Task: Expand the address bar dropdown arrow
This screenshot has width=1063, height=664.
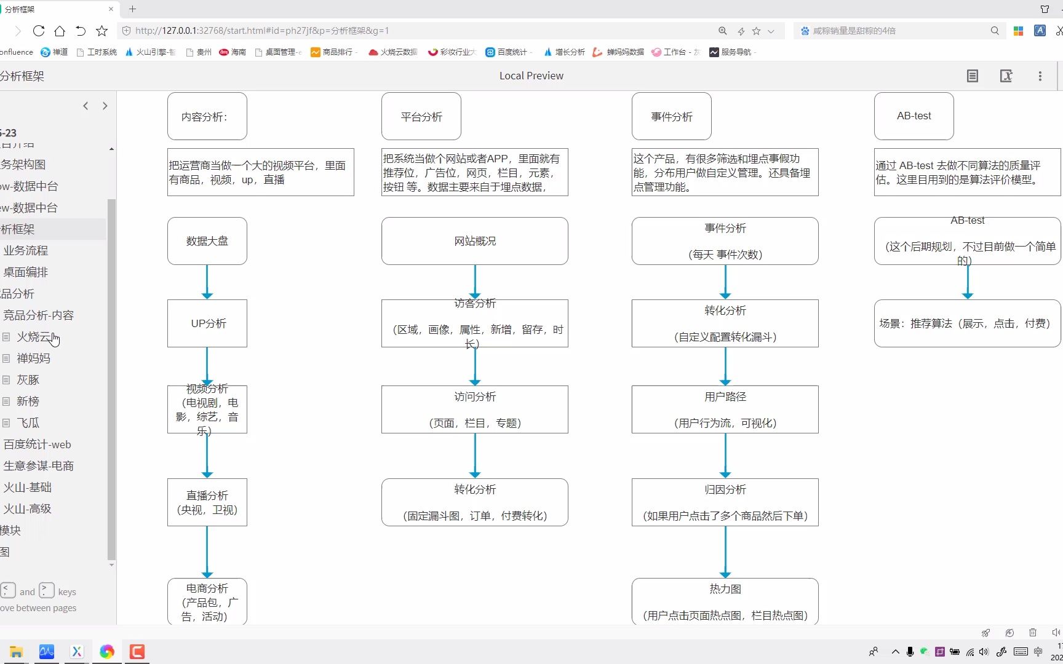Action: pyautogui.click(x=771, y=31)
